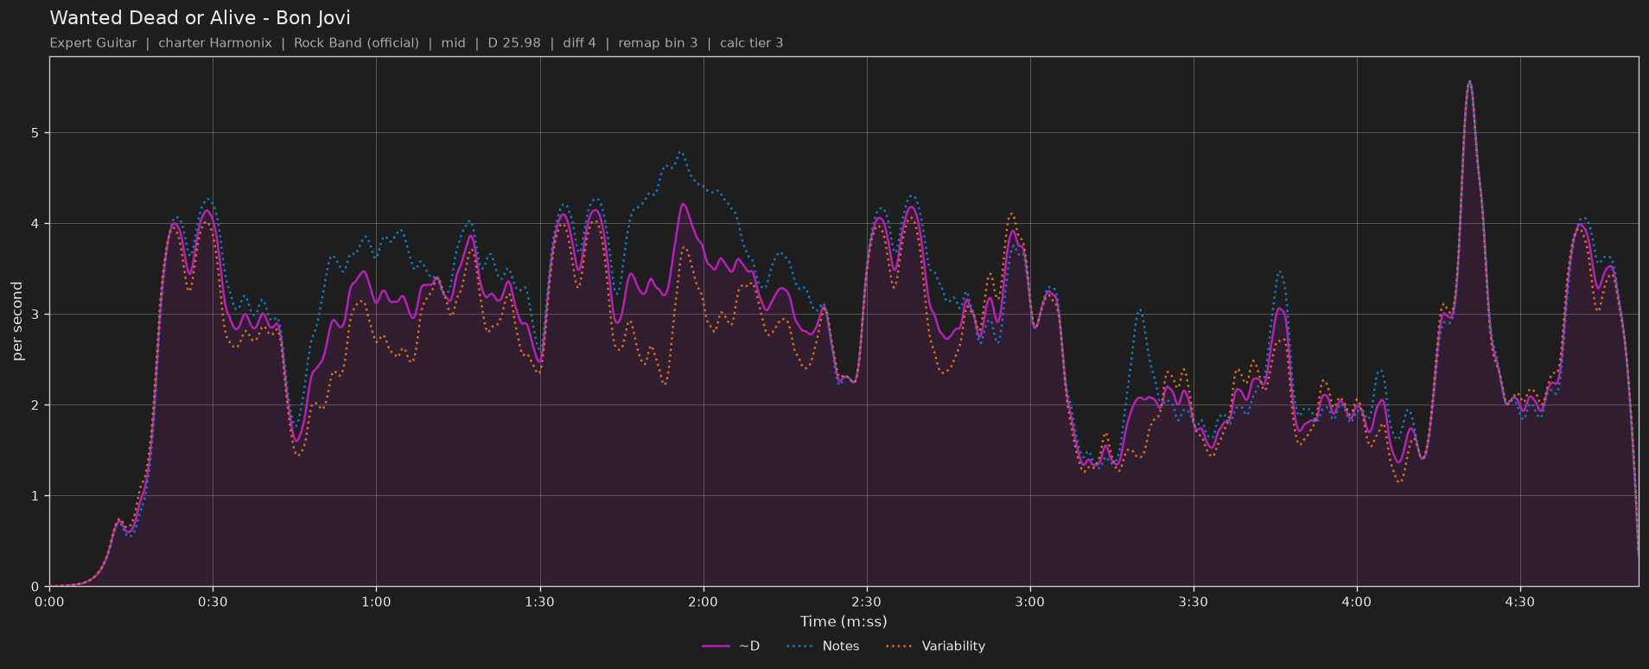1649x669 pixels.
Task: Click the Rock Band (official) subtitle text
Action: 356,43
